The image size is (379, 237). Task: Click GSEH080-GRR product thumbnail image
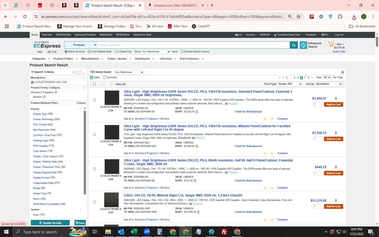point(111,200)
